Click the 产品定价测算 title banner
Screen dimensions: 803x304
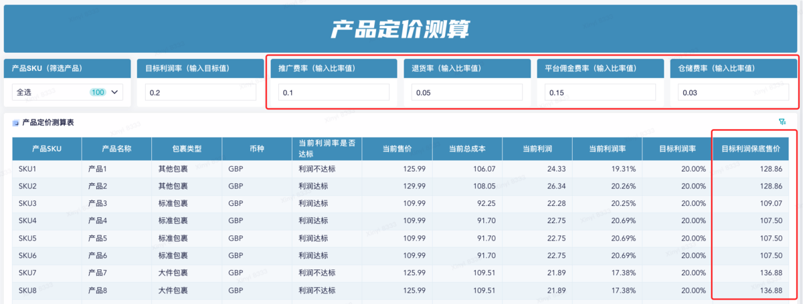click(401, 29)
